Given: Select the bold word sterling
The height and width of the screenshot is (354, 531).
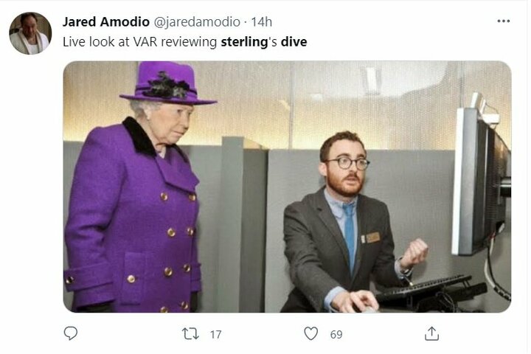Looking at the screenshot, I should 244,42.
